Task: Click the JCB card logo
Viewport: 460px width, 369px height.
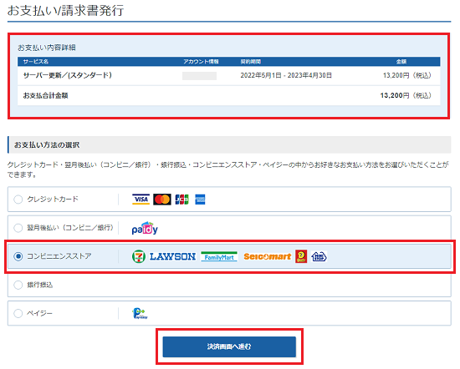Action: point(181,200)
